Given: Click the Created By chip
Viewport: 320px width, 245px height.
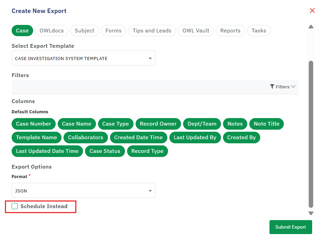Looking at the screenshot, I should [241, 138].
